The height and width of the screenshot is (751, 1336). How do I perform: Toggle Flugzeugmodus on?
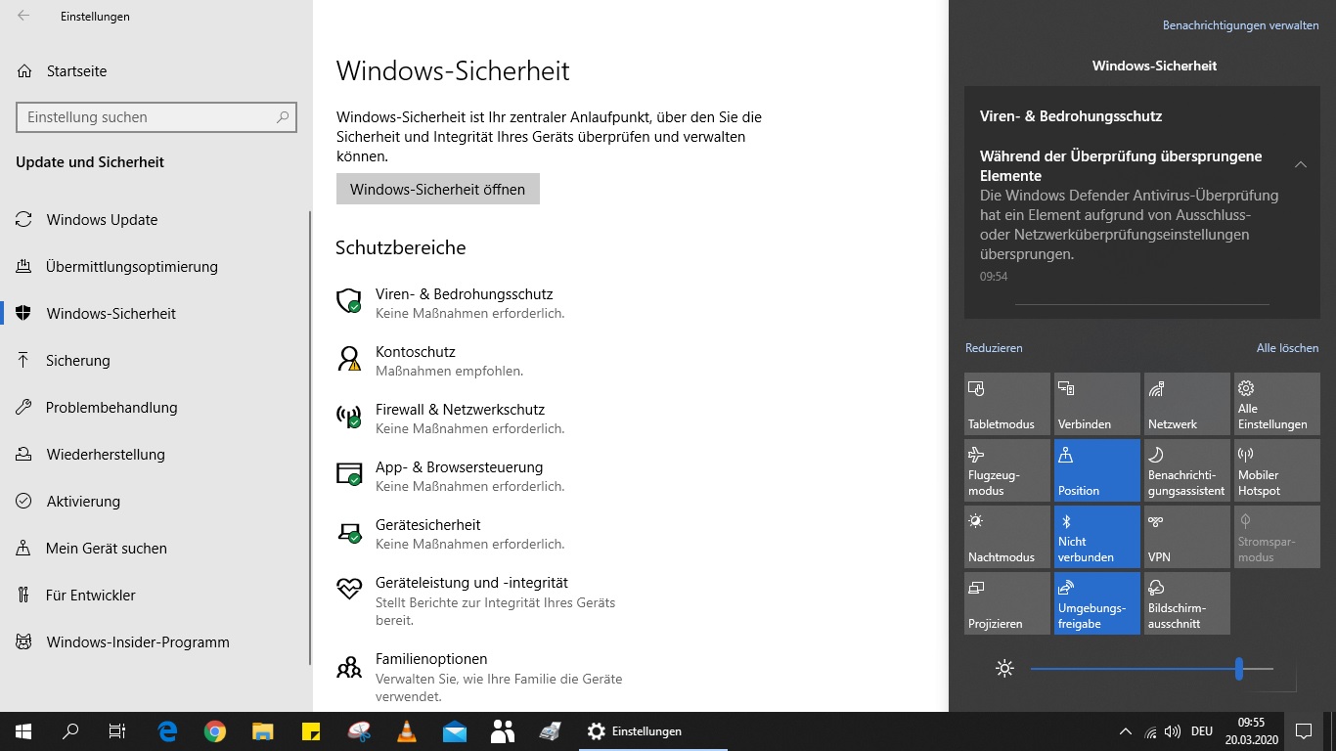tap(1007, 470)
